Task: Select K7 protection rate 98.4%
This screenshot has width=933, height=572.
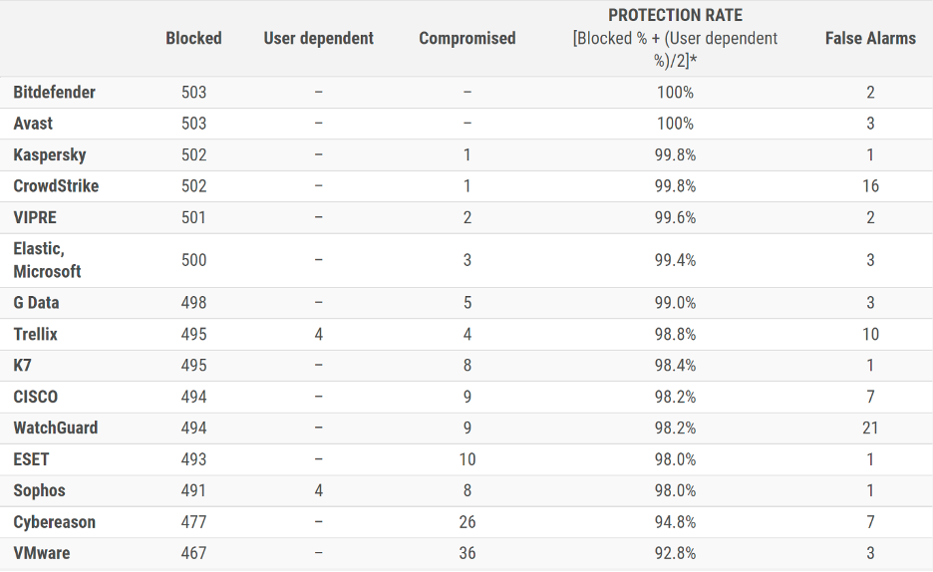Action: (x=675, y=365)
